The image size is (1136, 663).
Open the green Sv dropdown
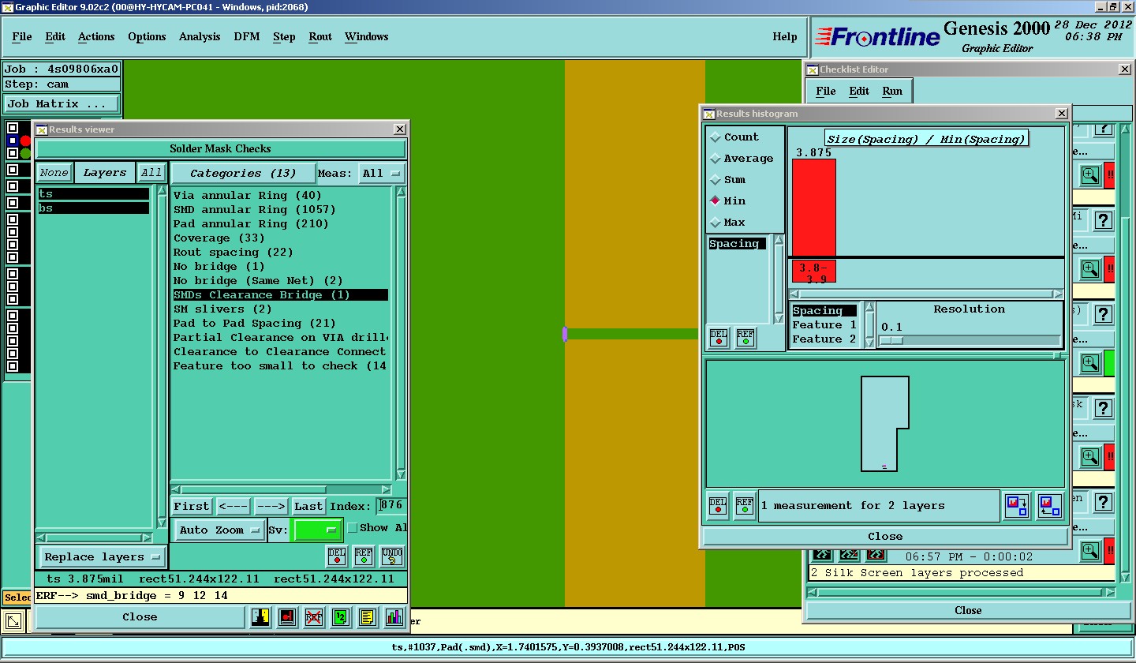(316, 530)
